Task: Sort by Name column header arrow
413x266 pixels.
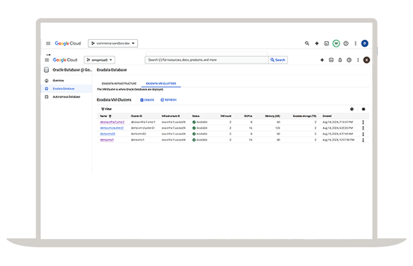Action: tap(110, 116)
